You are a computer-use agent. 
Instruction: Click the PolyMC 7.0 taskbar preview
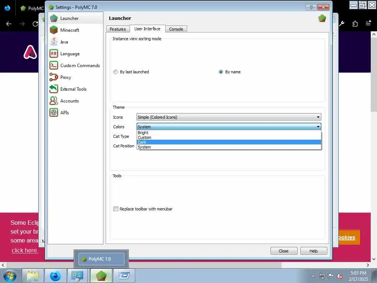pos(101,259)
